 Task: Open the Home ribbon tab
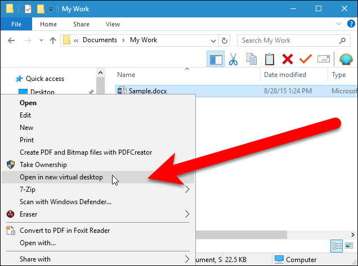click(x=48, y=24)
